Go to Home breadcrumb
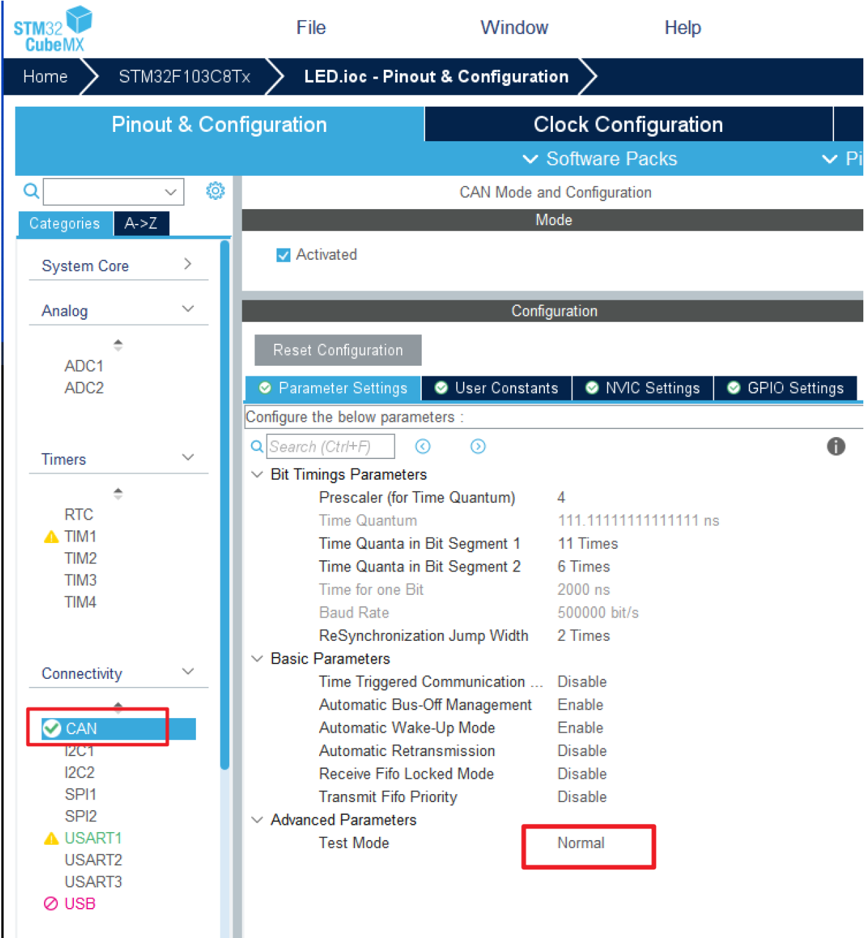Image resolution: width=866 pixels, height=938 pixels. [45, 77]
